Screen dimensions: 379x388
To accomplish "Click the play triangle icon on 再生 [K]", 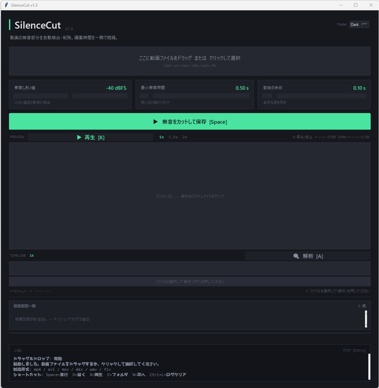I will tap(79, 137).
